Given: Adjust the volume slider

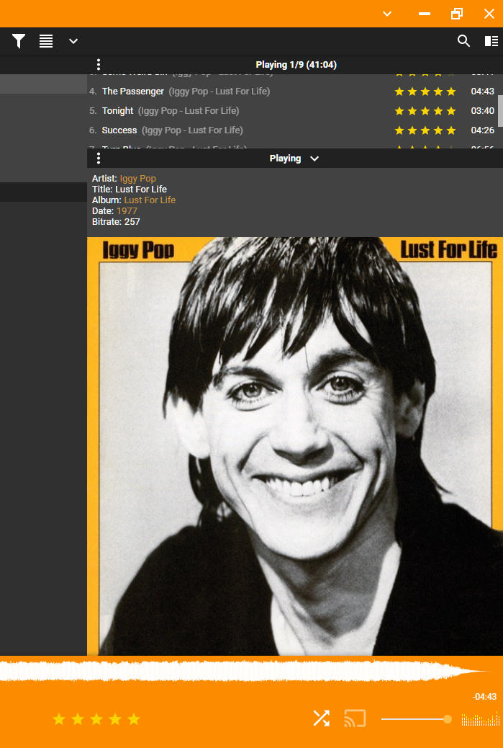Looking at the screenshot, I should point(417,719).
